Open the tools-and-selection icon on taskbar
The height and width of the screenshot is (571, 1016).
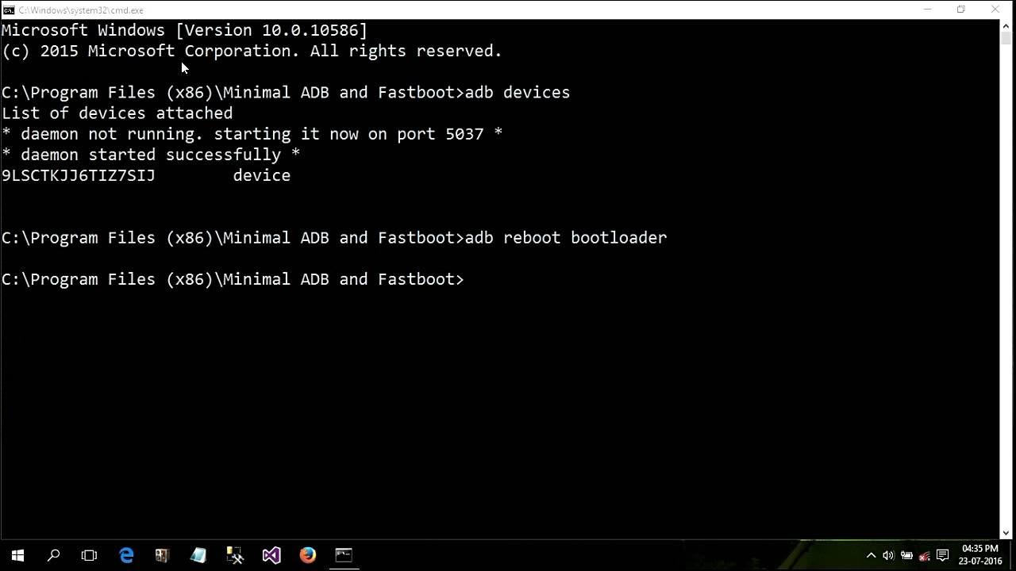tap(235, 555)
